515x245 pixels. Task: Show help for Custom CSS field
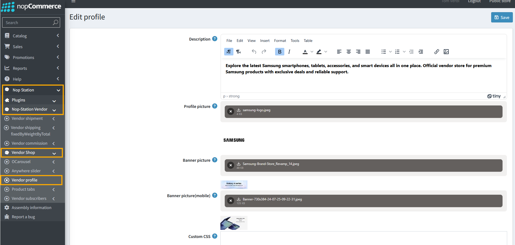click(215, 236)
